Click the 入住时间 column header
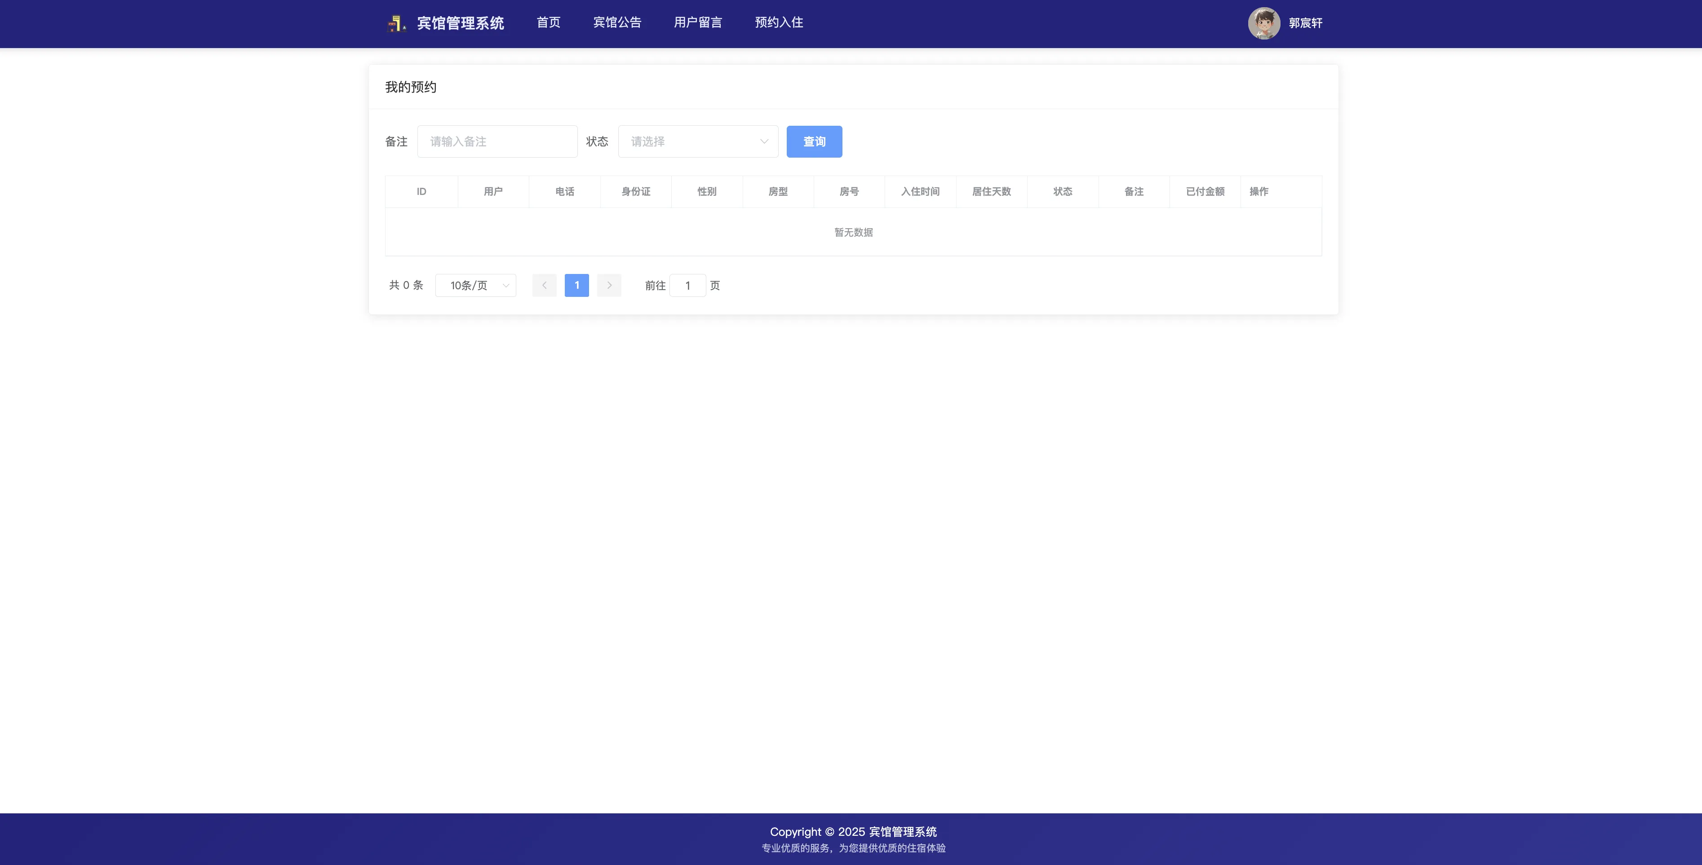This screenshot has height=865, width=1702. click(920, 191)
